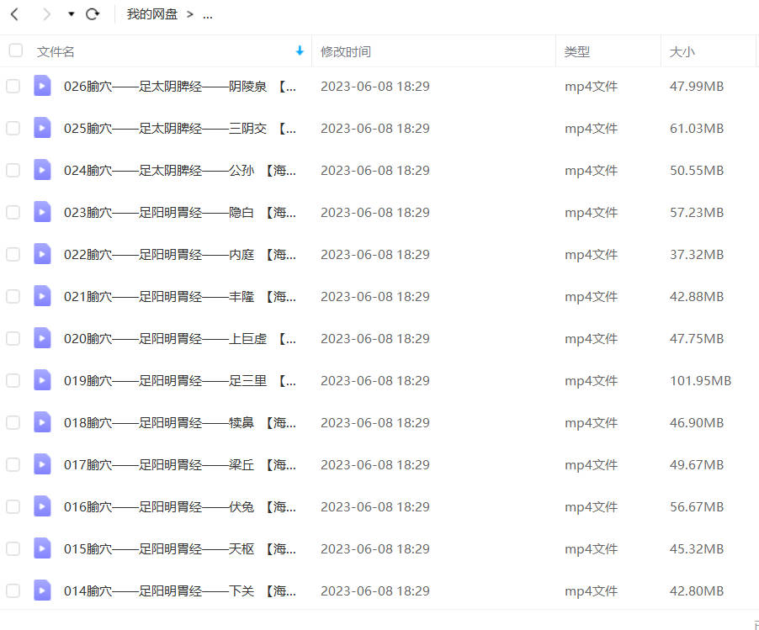Select file name 020腧穴 足阳明胃经 上巨虚

click(x=180, y=339)
